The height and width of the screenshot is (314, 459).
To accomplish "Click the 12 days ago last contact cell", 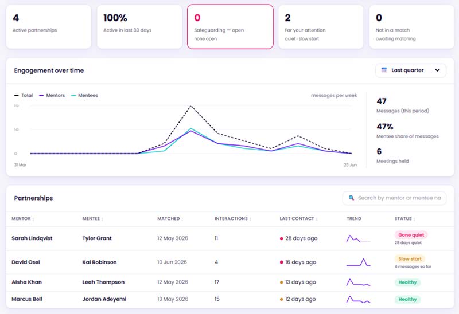I will 298,299.
